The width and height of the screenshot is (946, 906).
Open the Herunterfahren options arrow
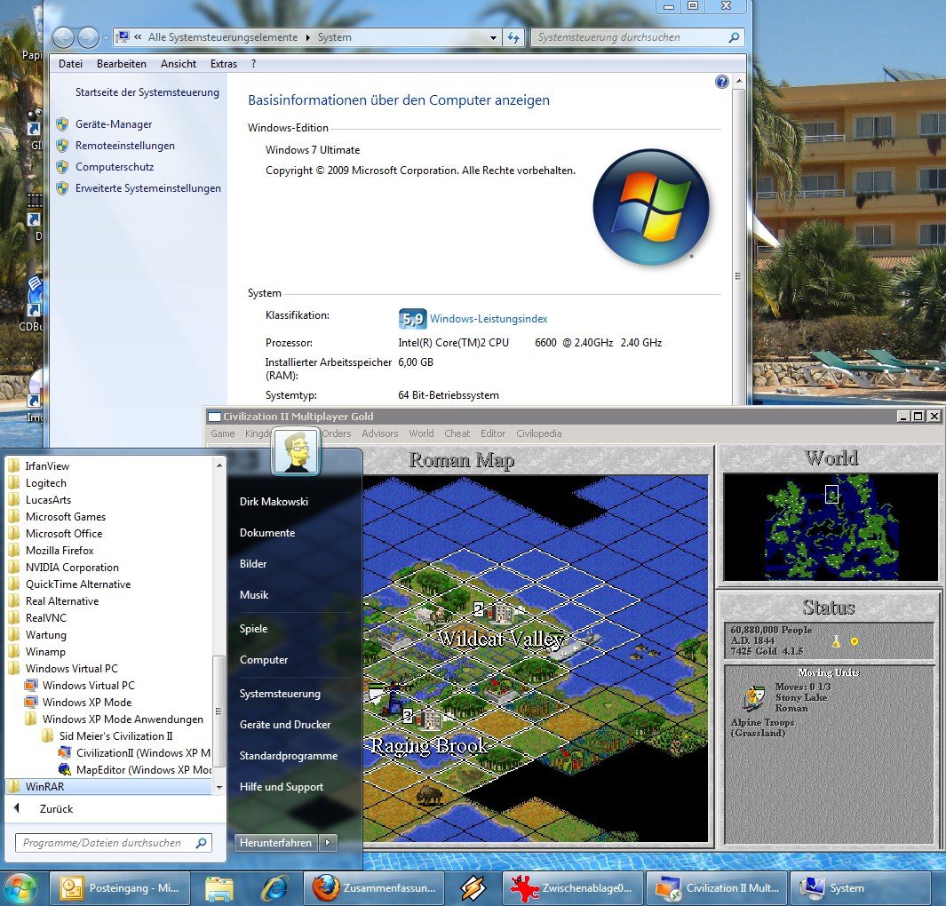[x=328, y=843]
